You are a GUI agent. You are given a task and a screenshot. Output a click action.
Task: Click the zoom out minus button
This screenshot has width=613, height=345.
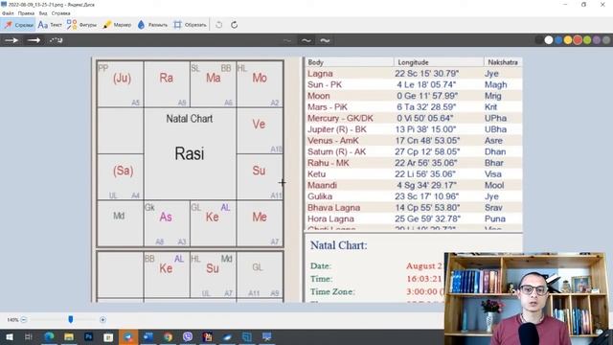pyautogui.click(x=24, y=320)
